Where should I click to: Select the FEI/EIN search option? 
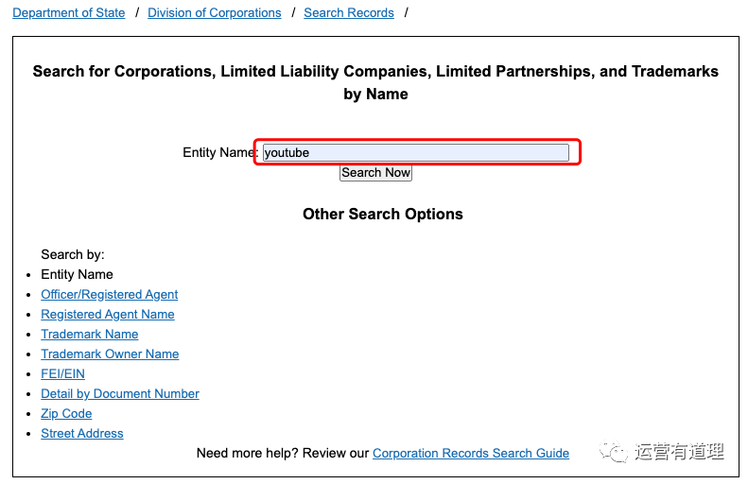pyautogui.click(x=63, y=374)
